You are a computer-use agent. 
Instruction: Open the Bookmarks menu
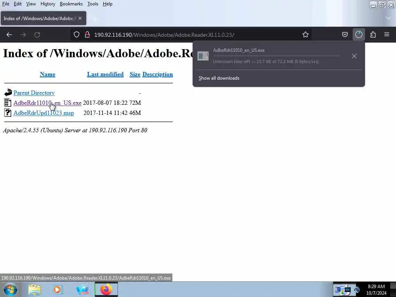[71, 4]
